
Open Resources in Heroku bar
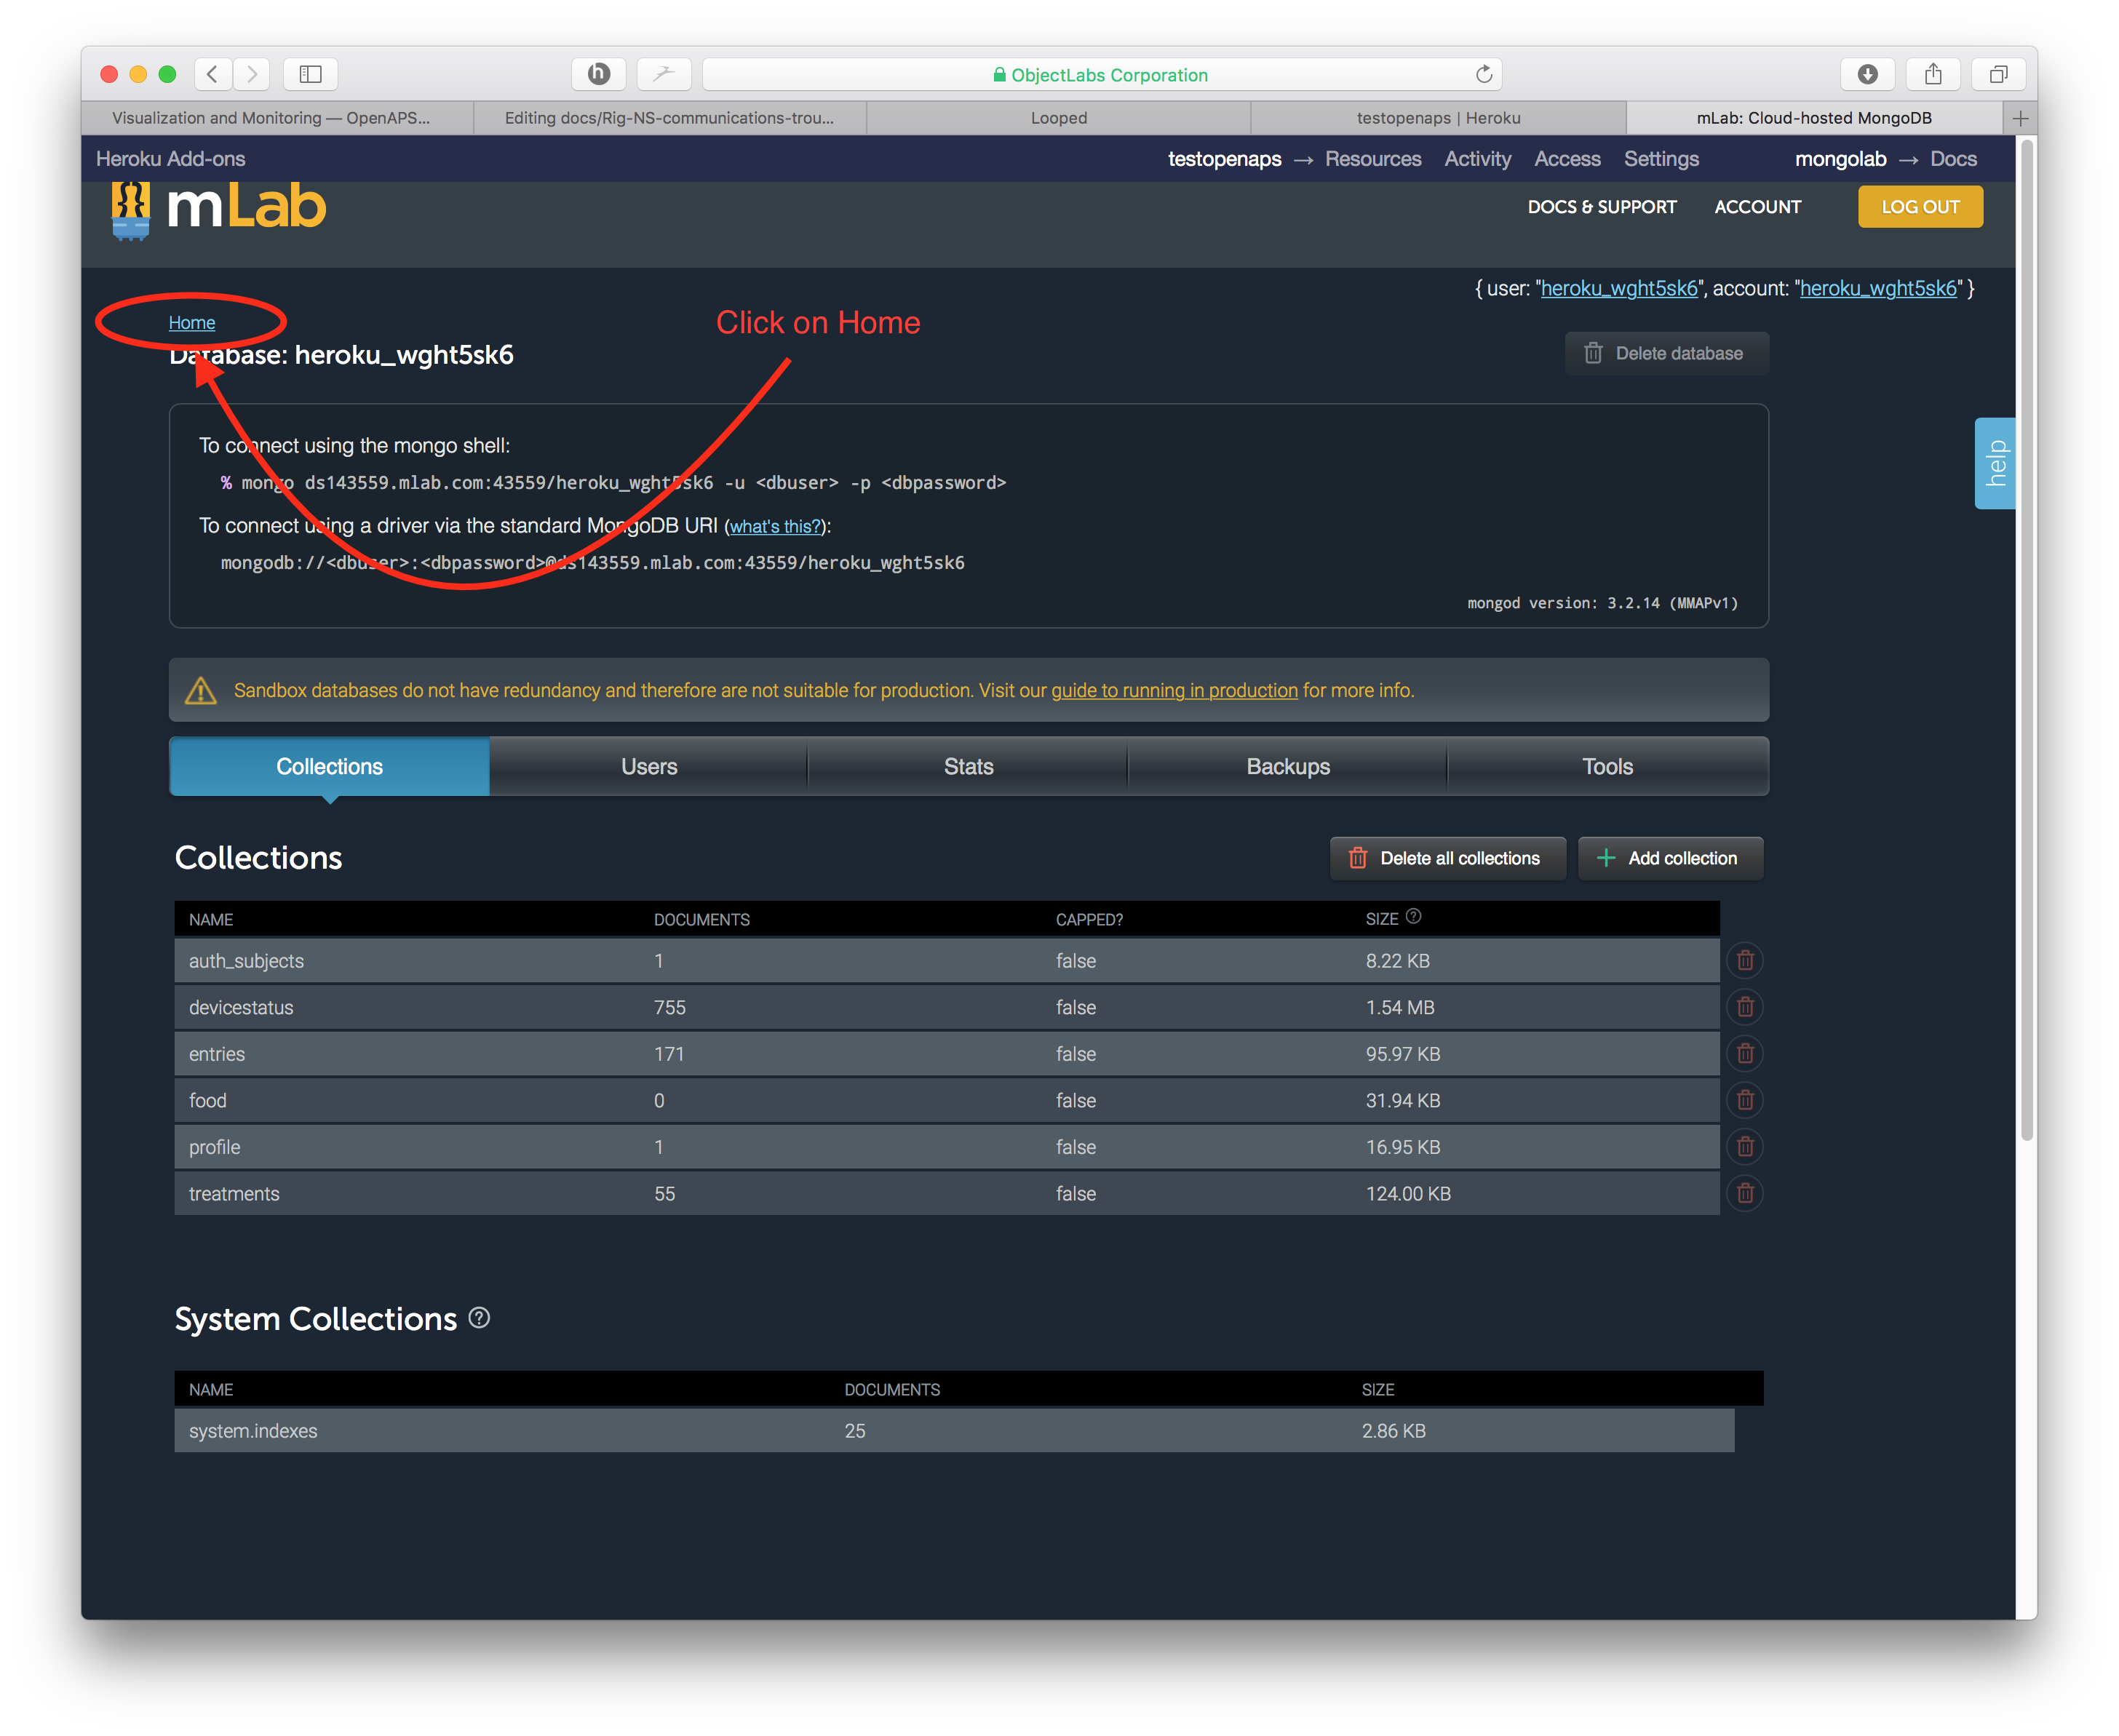point(1372,159)
